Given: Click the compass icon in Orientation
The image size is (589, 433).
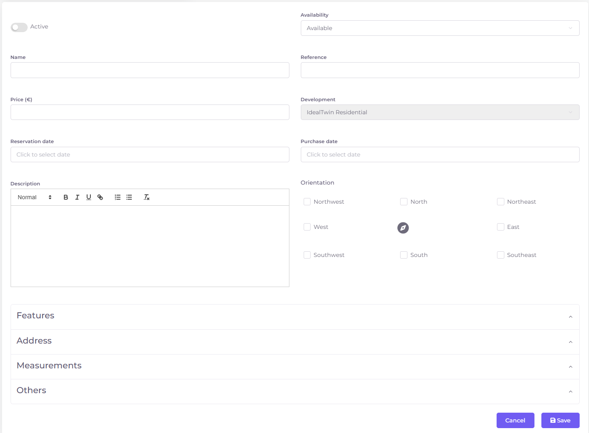Looking at the screenshot, I should tap(403, 228).
